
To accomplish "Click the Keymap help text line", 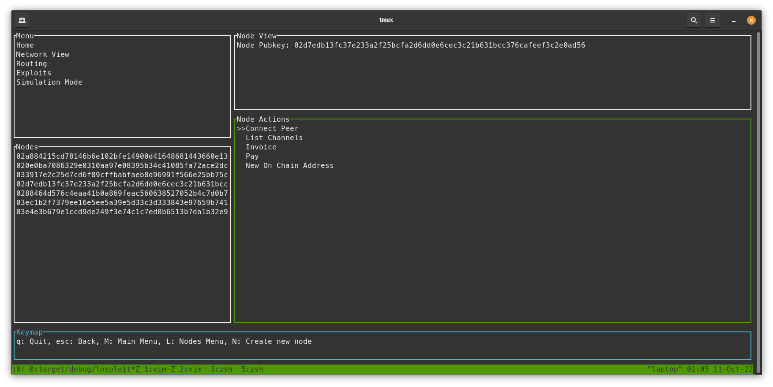I will click(x=164, y=342).
